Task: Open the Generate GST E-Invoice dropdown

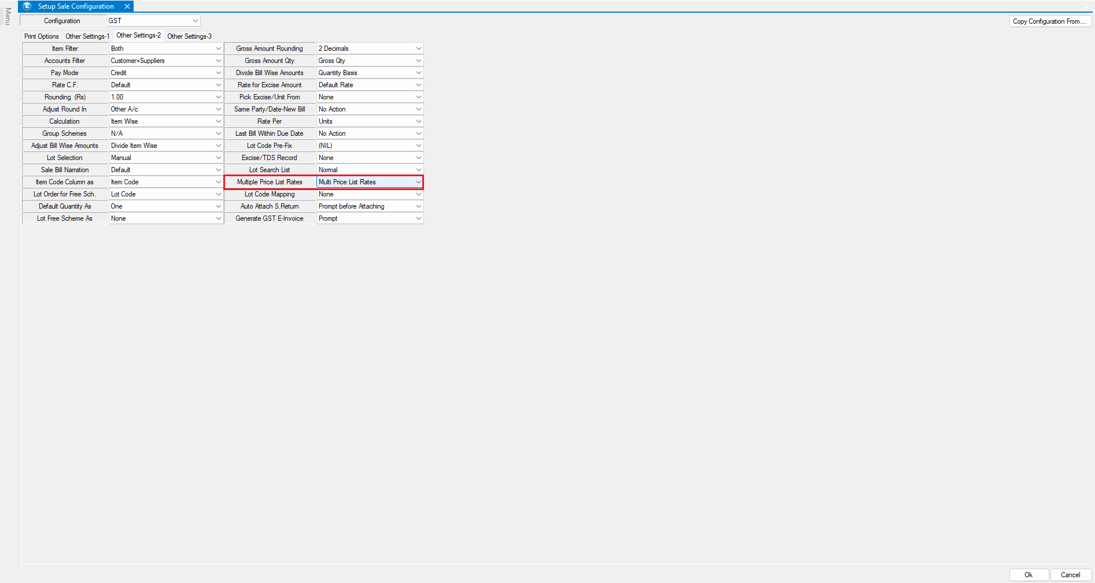Action: pyautogui.click(x=418, y=218)
